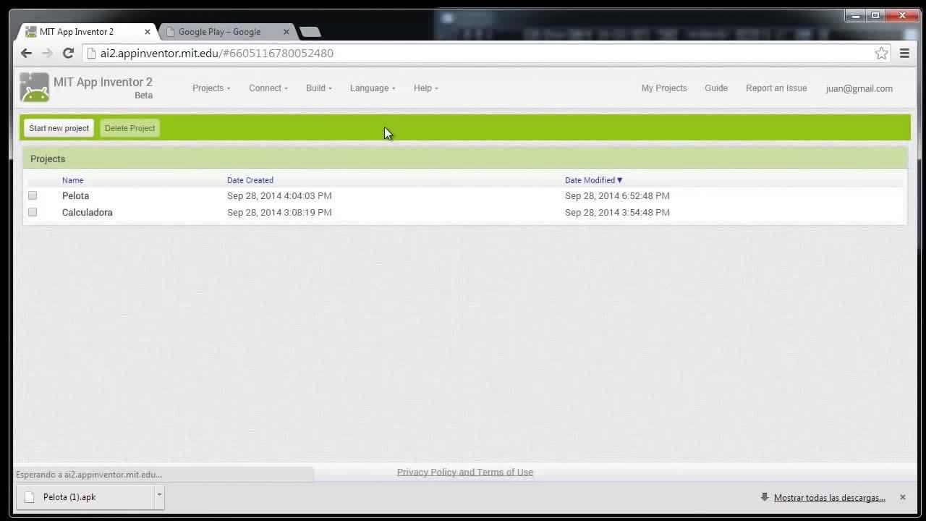Open the Language dropdown menu
This screenshot has height=521, width=926.
click(x=373, y=88)
